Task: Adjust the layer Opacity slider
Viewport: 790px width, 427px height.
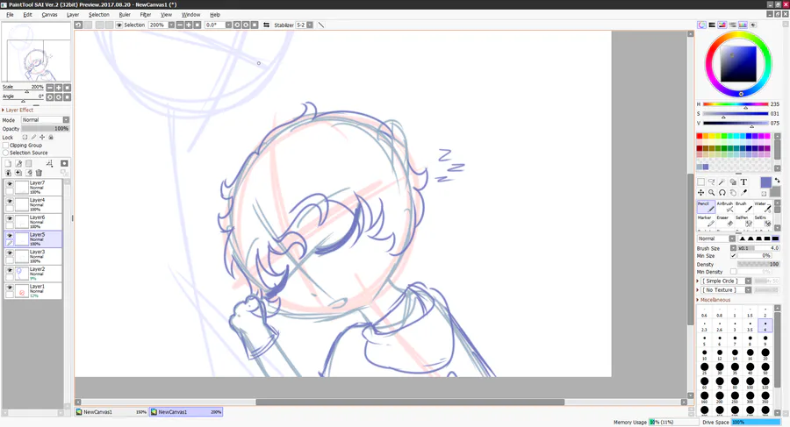Action: point(45,128)
